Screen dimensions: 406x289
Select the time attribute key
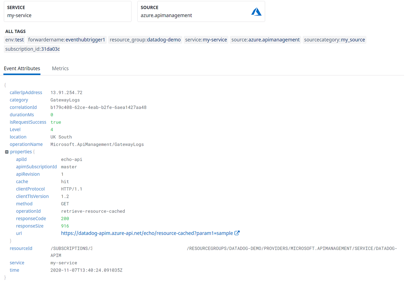click(14, 270)
